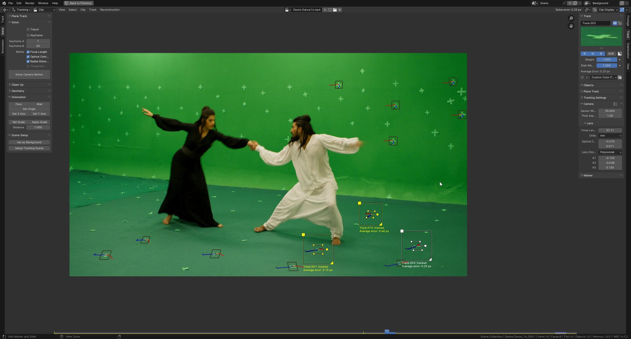Toggle Track.003 visibility eye
The height and width of the screenshot is (339, 631).
coord(615,23)
